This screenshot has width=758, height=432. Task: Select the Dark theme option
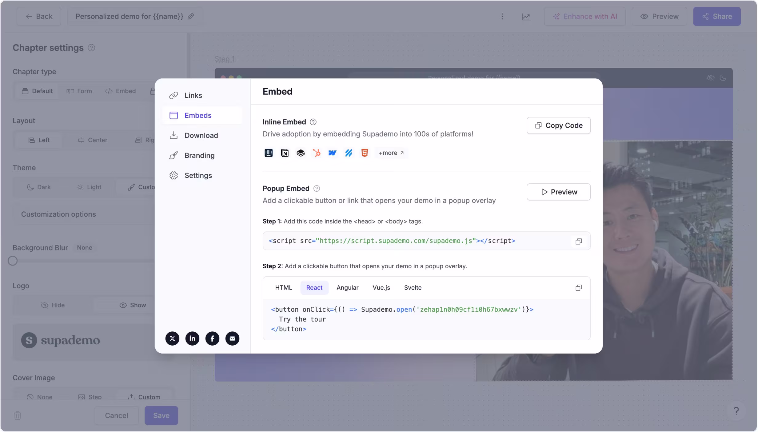[39, 187]
